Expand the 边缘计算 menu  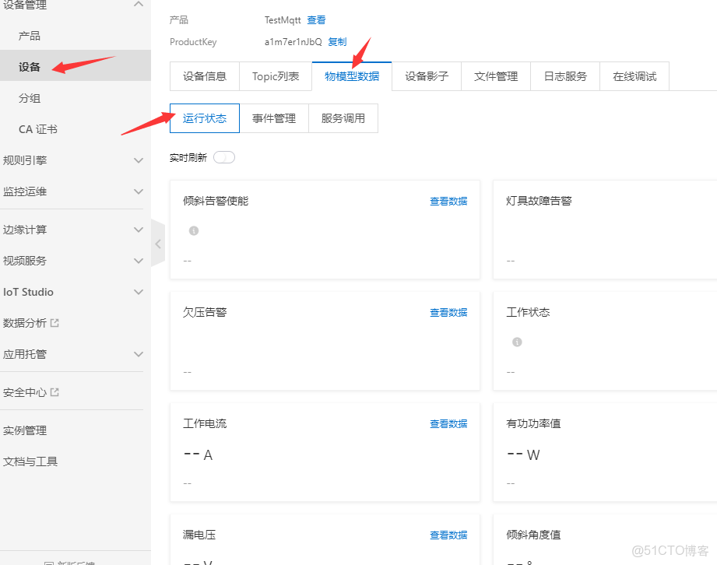pyautogui.click(x=139, y=230)
